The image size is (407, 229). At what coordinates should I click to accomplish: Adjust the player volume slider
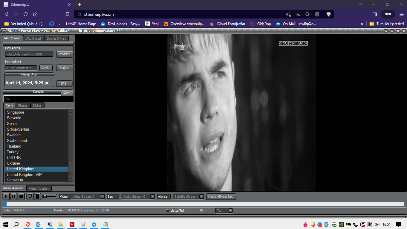coord(50,196)
